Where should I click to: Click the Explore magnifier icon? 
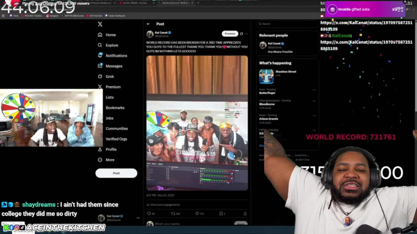click(x=100, y=45)
